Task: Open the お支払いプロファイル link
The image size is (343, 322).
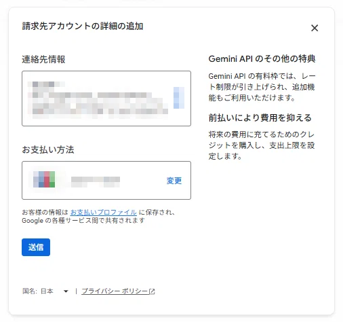Action: (x=104, y=212)
